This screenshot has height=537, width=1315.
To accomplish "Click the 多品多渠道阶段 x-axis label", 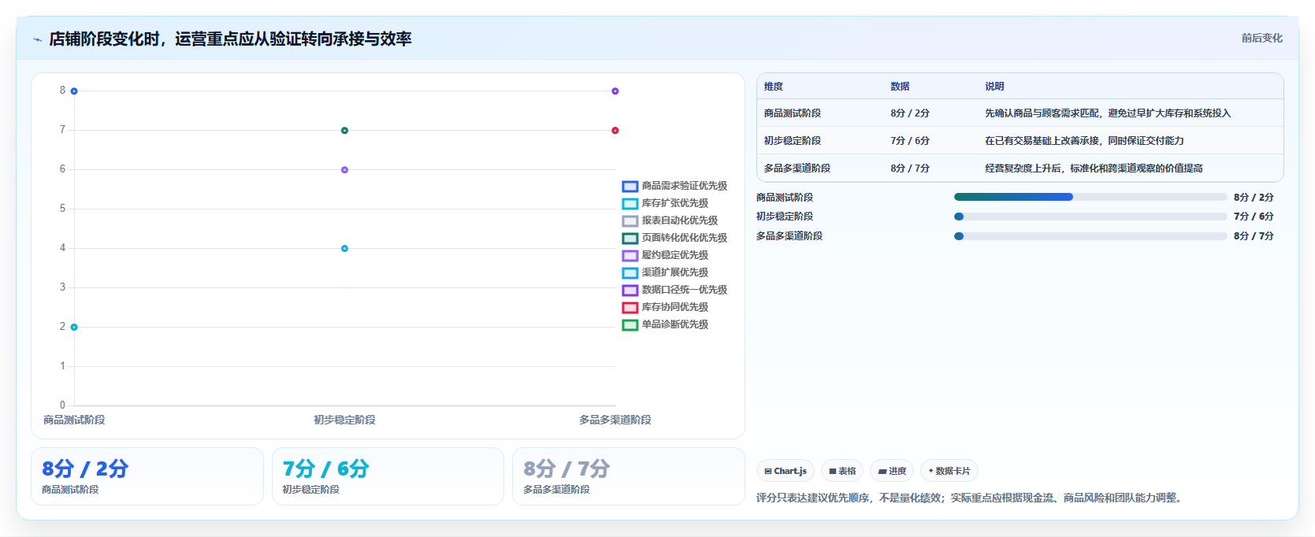I will pos(615,420).
